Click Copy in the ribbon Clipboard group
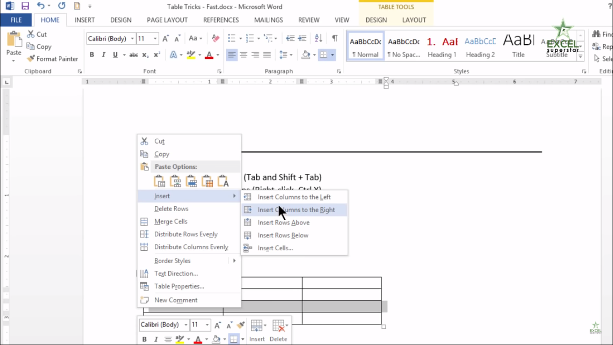Viewport: 613px width, 345px height. (x=39, y=47)
